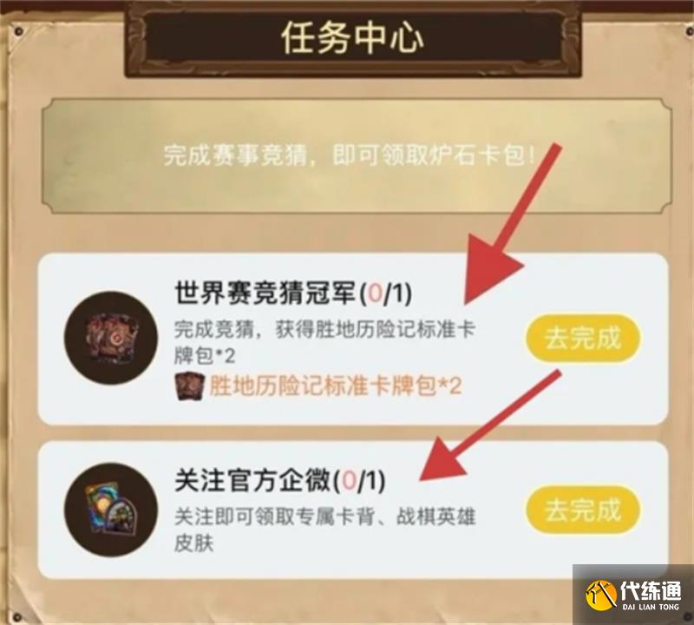The image size is (694, 625).
Task: Click the (0/1) progress counter on 世界赛竞猜冠军
Action: pyautogui.click(x=384, y=293)
